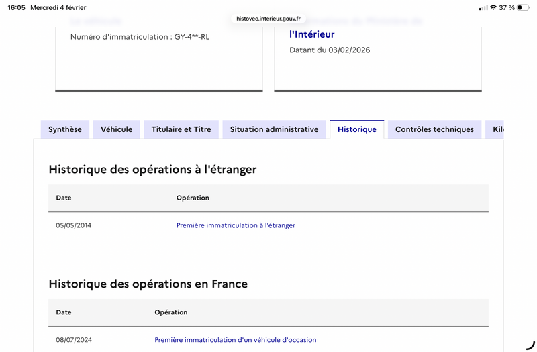This screenshot has width=537, height=352.
Task: Click the 08/07/2024 date cell
Action: [74, 340]
